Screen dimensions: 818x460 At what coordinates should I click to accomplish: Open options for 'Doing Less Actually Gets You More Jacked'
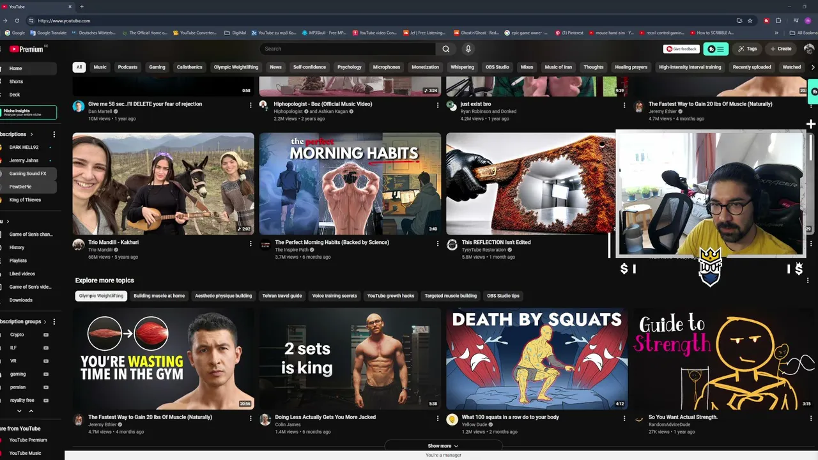click(x=437, y=418)
